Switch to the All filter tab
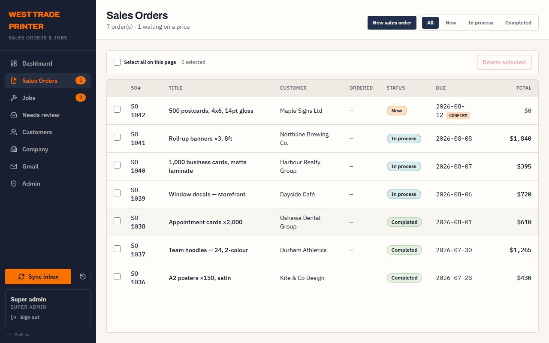 (x=430, y=23)
